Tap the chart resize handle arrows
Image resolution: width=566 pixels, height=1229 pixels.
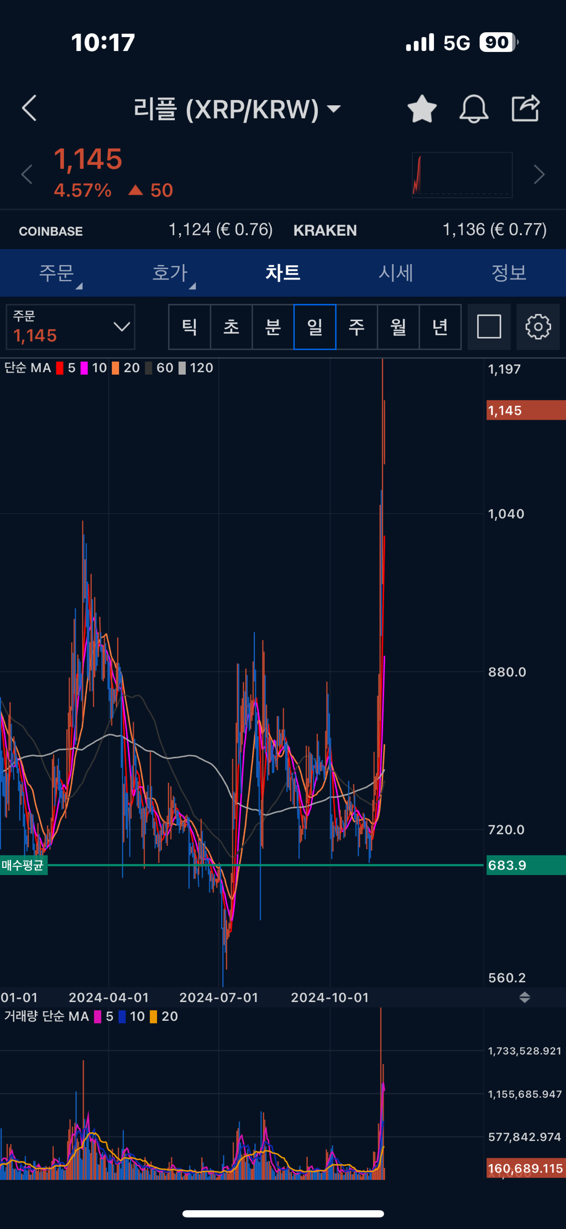coord(525,998)
